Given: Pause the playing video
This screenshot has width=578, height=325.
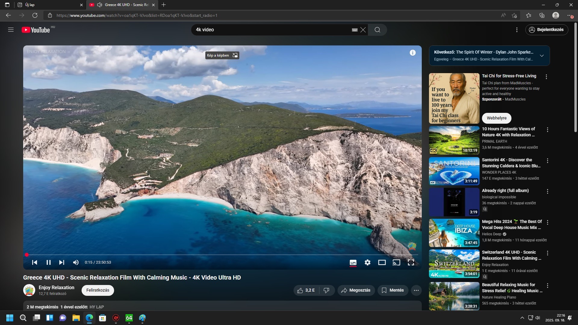Looking at the screenshot, I should tap(48, 262).
